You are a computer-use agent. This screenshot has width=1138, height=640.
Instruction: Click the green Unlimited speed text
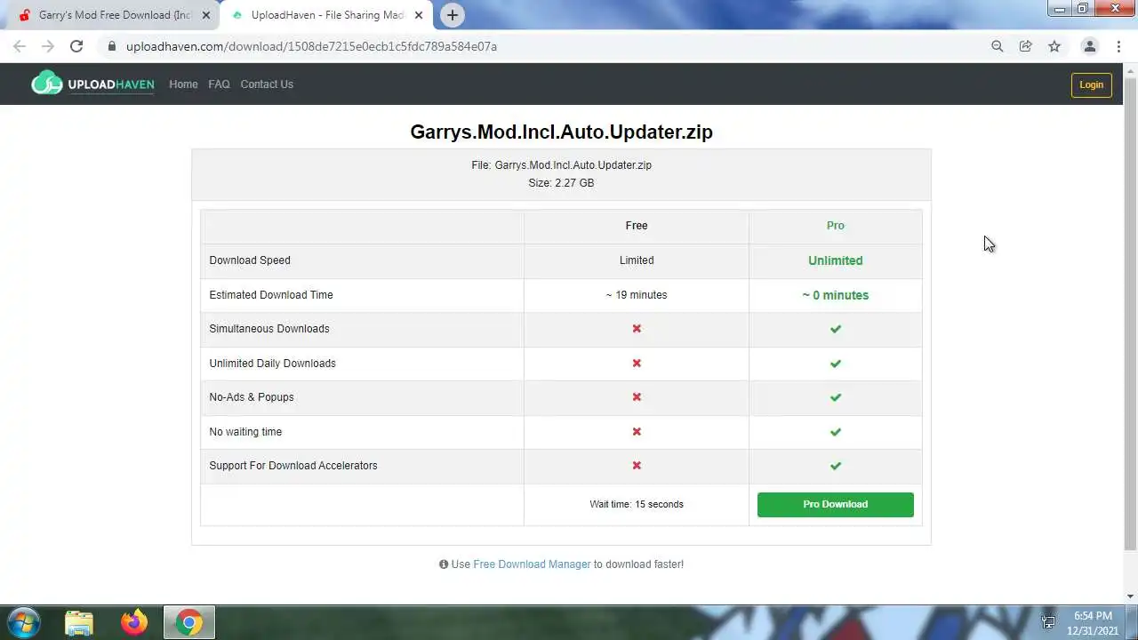(x=835, y=260)
